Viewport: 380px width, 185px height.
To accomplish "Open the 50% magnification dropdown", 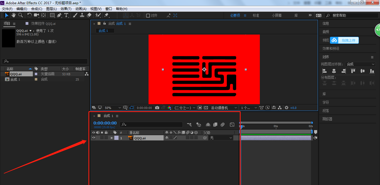I will [113, 108].
